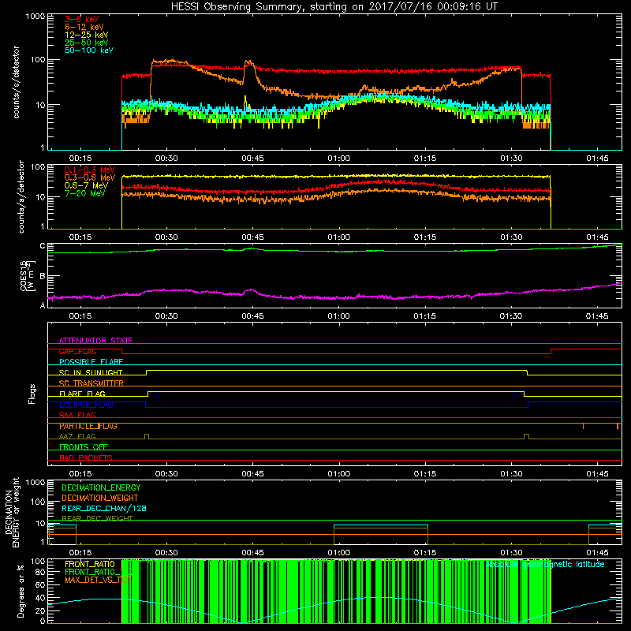Pick the yellow 12-25 keV legend label
Image resolution: width=631 pixels, height=631 pixels.
point(86,35)
